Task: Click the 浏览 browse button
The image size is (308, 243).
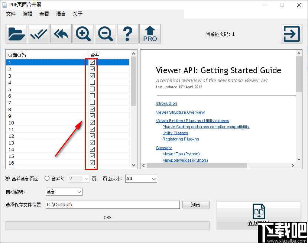Action: tap(196, 204)
